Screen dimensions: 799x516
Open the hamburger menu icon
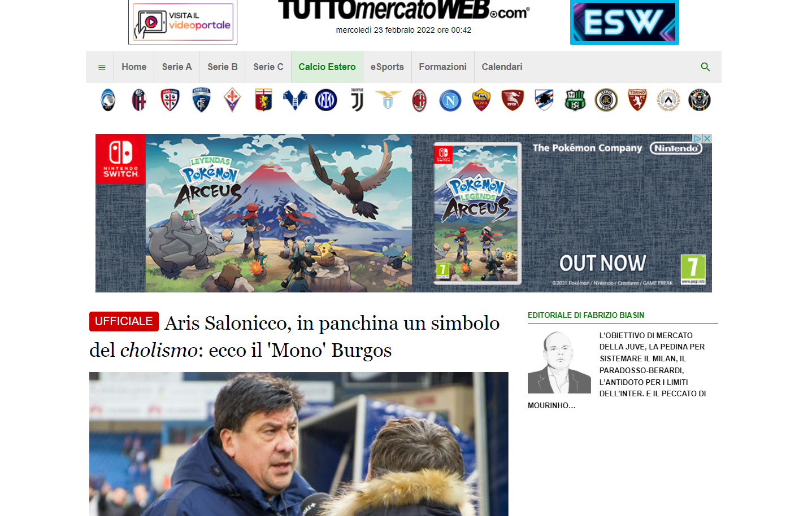pyautogui.click(x=102, y=67)
